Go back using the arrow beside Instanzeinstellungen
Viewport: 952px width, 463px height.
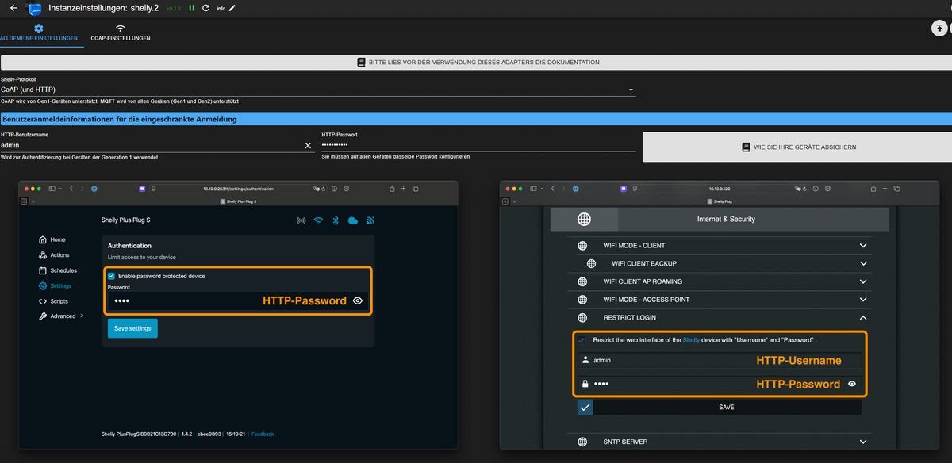tap(13, 8)
